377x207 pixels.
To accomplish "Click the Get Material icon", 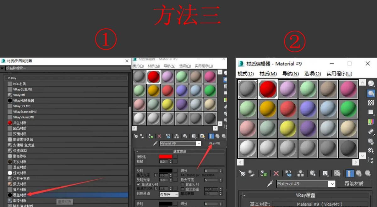I will [x=242, y=173].
